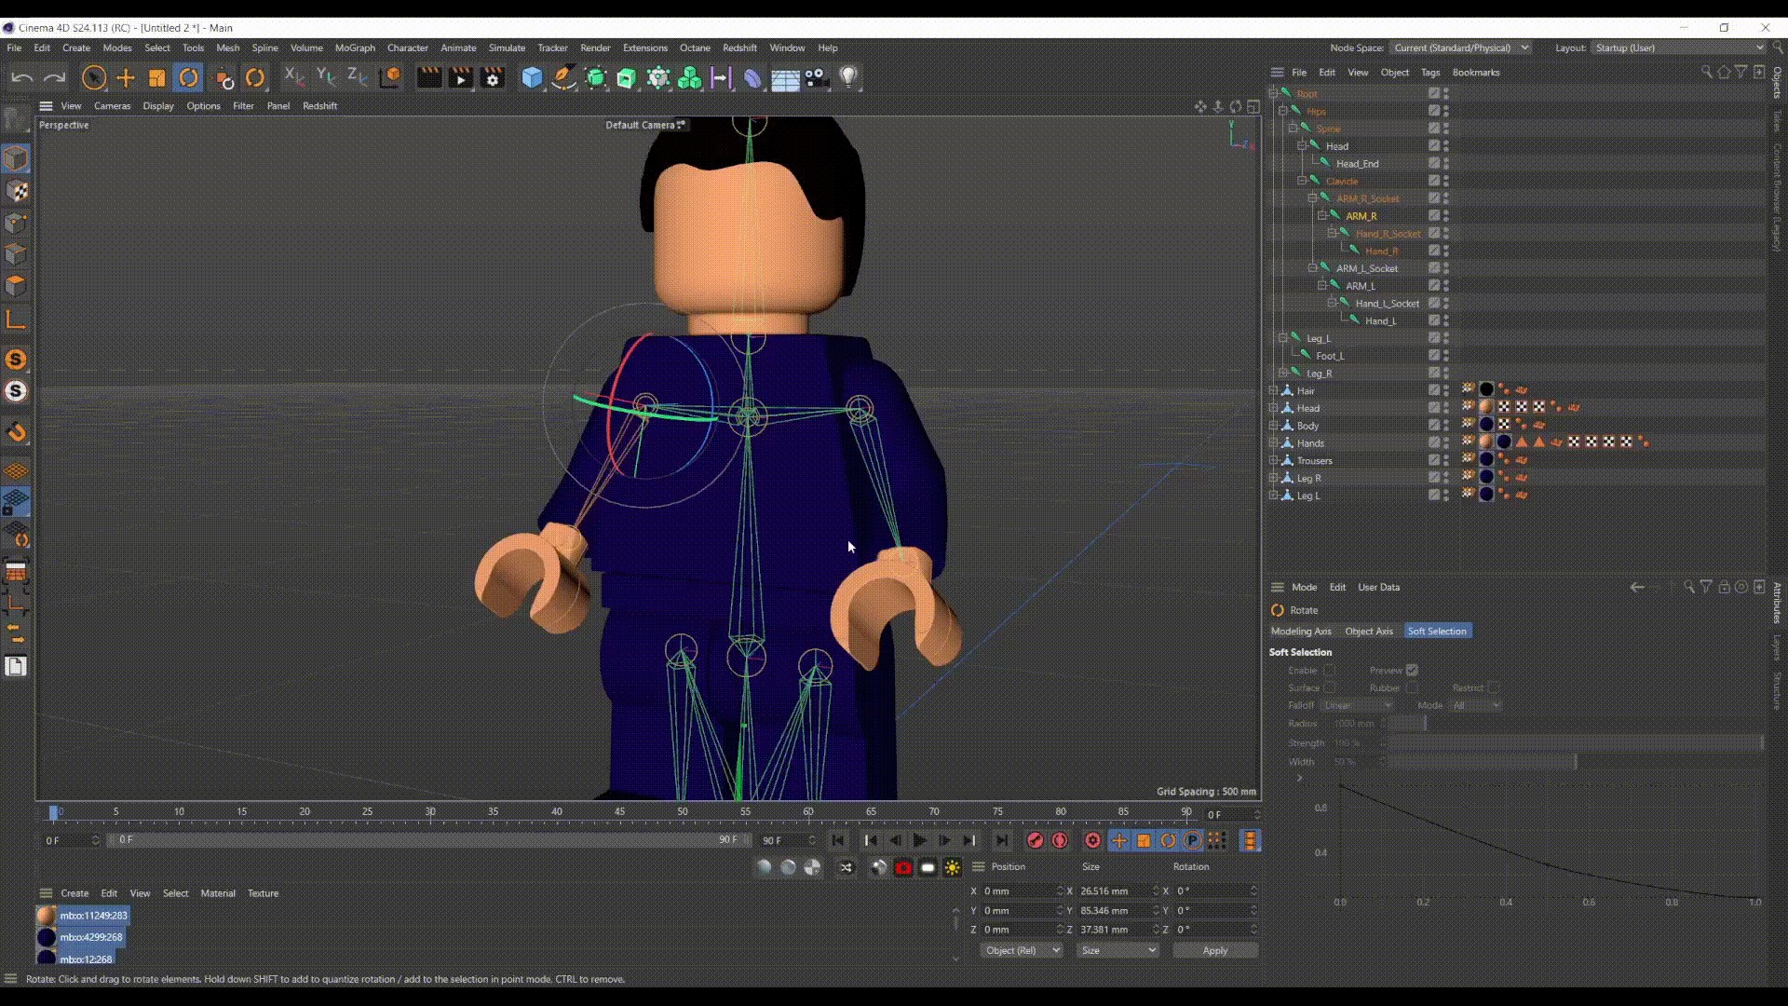Toggle the Preview checkbox in Soft Selection
The width and height of the screenshot is (1788, 1006).
[1412, 671]
